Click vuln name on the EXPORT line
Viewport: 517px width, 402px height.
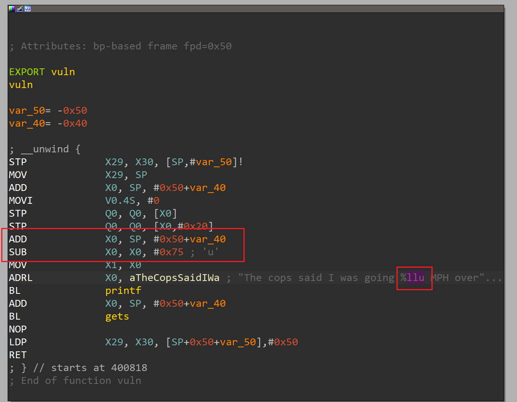coord(63,72)
